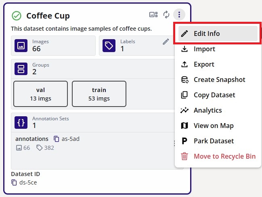Select the train group with 53 images

(x=99, y=94)
